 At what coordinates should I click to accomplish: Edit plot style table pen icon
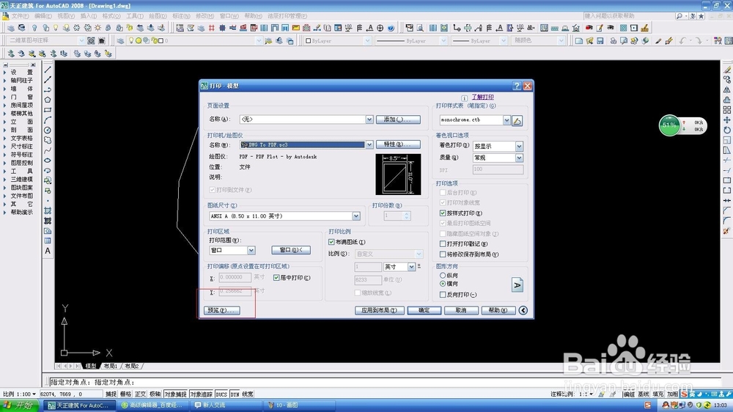click(x=517, y=121)
